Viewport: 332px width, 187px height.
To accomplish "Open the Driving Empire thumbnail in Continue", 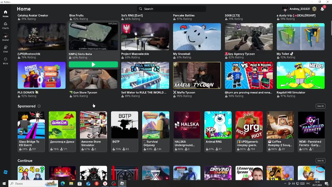I will click(218, 173).
